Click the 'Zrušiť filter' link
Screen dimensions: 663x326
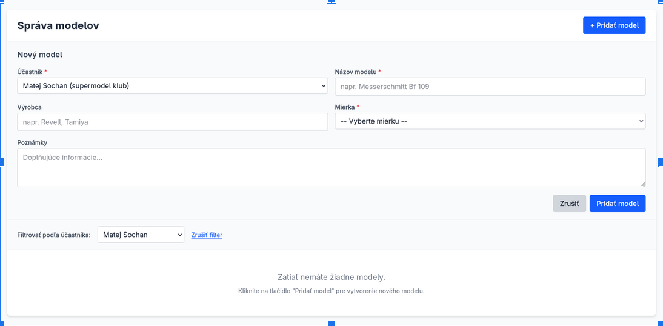[x=207, y=235]
